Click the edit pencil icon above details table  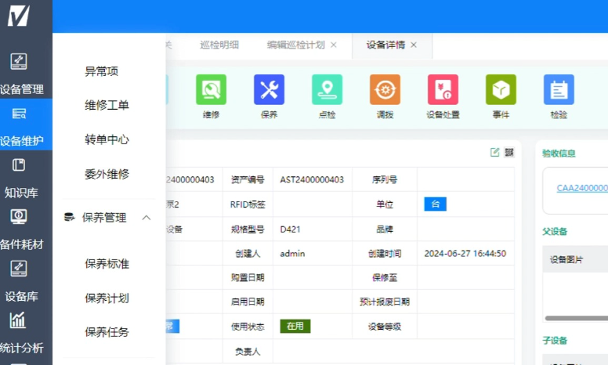click(x=494, y=152)
